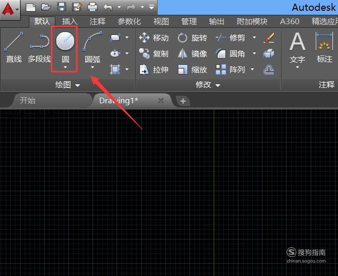Switch to the A360 ribbon tab
The image size is (338, 276).
click(x=290, y=22)
